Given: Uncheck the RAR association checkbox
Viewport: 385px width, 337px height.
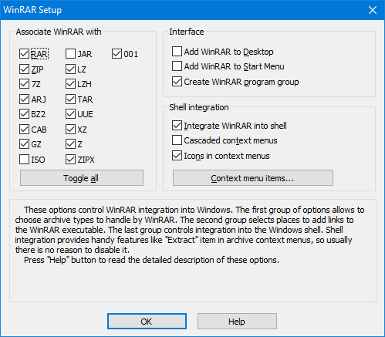Looking at the screenshot, I should pos(24,54).
